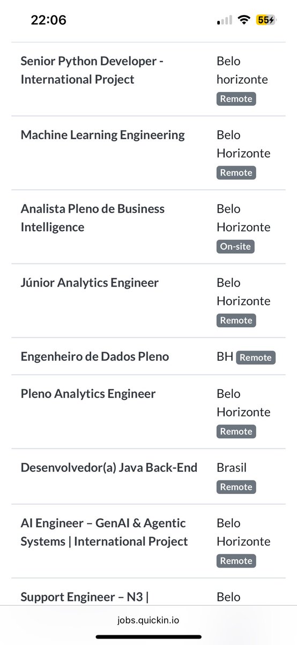Tap Remote badge under Brasil location
The image size is (297, 645).
click(236, 487)
